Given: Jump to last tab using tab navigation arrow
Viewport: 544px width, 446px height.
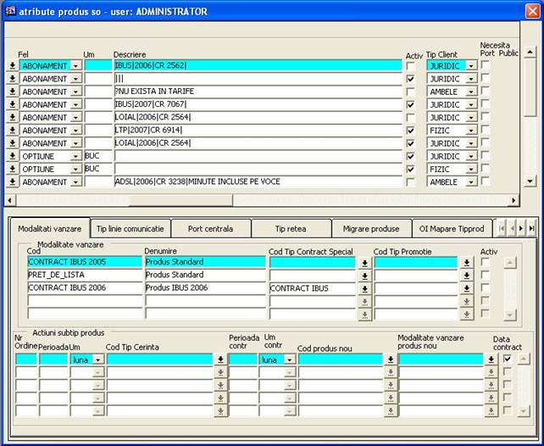Looking at the screenshot, I should [x=531, y=228].
